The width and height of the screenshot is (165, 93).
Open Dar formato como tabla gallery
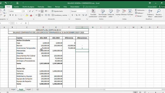point(103,13)
